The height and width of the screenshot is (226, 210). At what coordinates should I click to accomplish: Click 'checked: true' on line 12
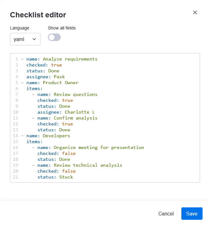pos(55,124)
